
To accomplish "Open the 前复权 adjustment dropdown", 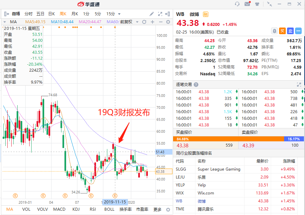I will pyautogui.click(x=137, y=22).
